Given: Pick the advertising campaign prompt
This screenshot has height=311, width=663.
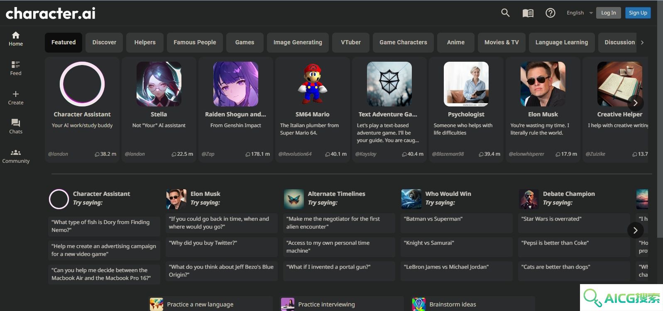Looking at the screenshot, I should tap(104, 250).
